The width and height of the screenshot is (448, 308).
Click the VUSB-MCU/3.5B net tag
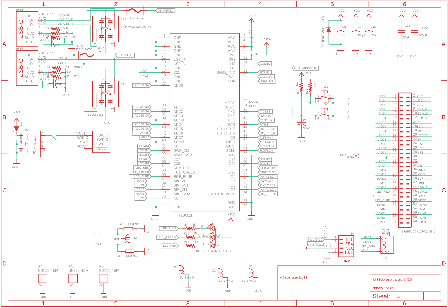click(305, 68)
